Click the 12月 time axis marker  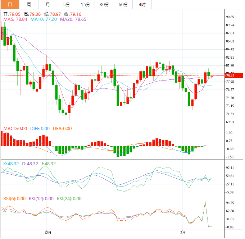[47, 233]
